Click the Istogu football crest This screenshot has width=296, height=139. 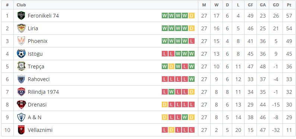pos(21,54)
